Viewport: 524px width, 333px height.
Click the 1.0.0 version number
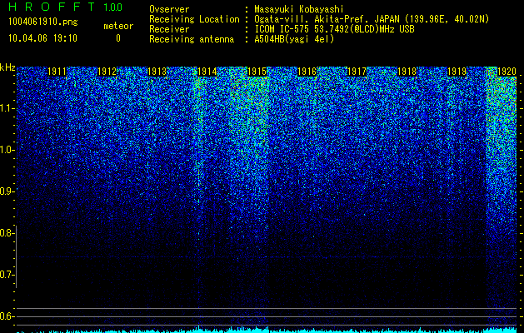point(113,7)
